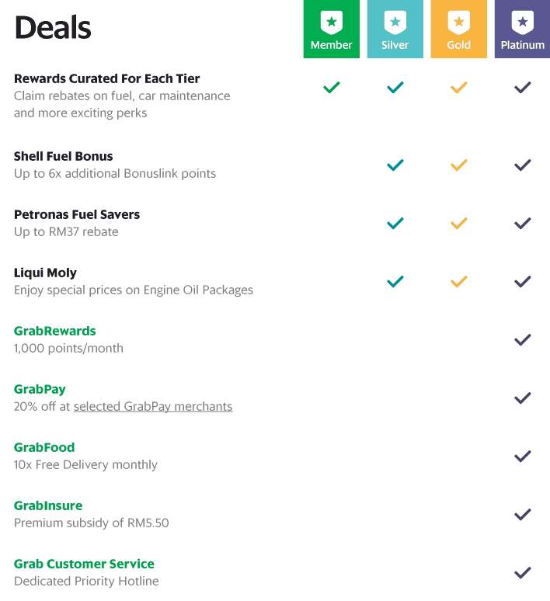
Task: Click the GrabInsure heading
Action: (x=48, y=505)
